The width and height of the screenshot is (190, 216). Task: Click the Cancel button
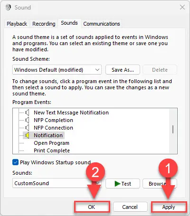pos(130,207)
